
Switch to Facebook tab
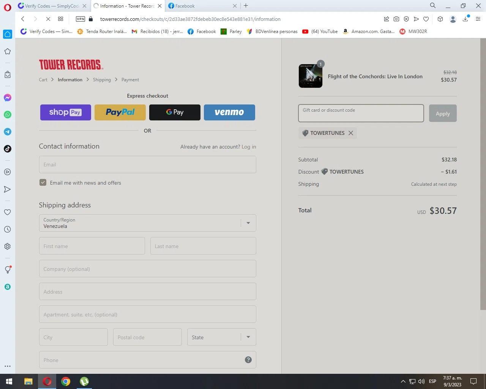(x=203, y=6)
